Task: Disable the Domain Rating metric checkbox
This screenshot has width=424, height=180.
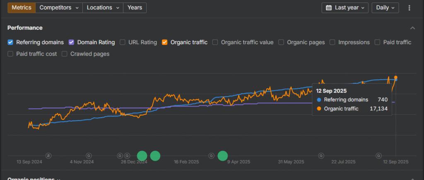Action: (71, 42)
